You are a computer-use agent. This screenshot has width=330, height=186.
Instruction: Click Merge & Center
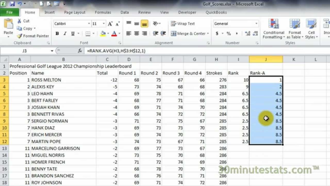(x=188, y=34)
